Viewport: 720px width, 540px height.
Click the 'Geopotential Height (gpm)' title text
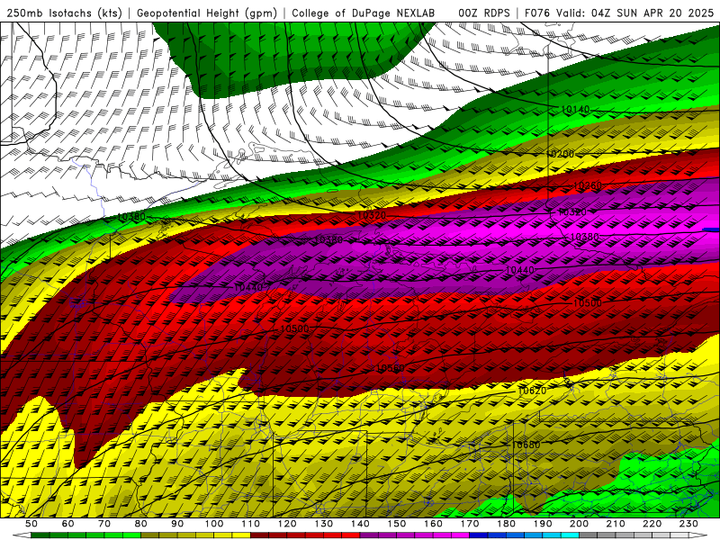(x=207, y=13)
